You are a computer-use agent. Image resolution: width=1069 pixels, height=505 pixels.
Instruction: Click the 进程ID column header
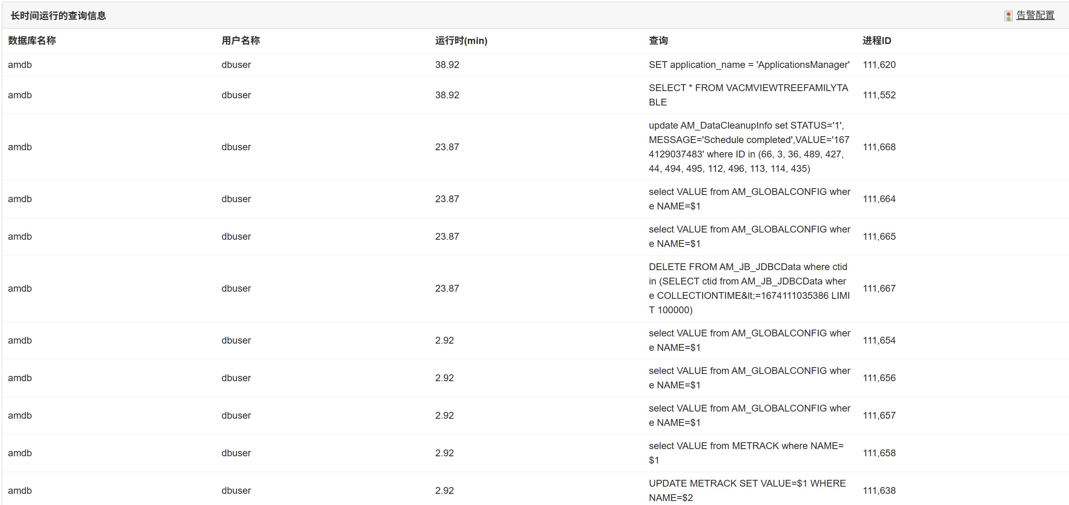877,41
